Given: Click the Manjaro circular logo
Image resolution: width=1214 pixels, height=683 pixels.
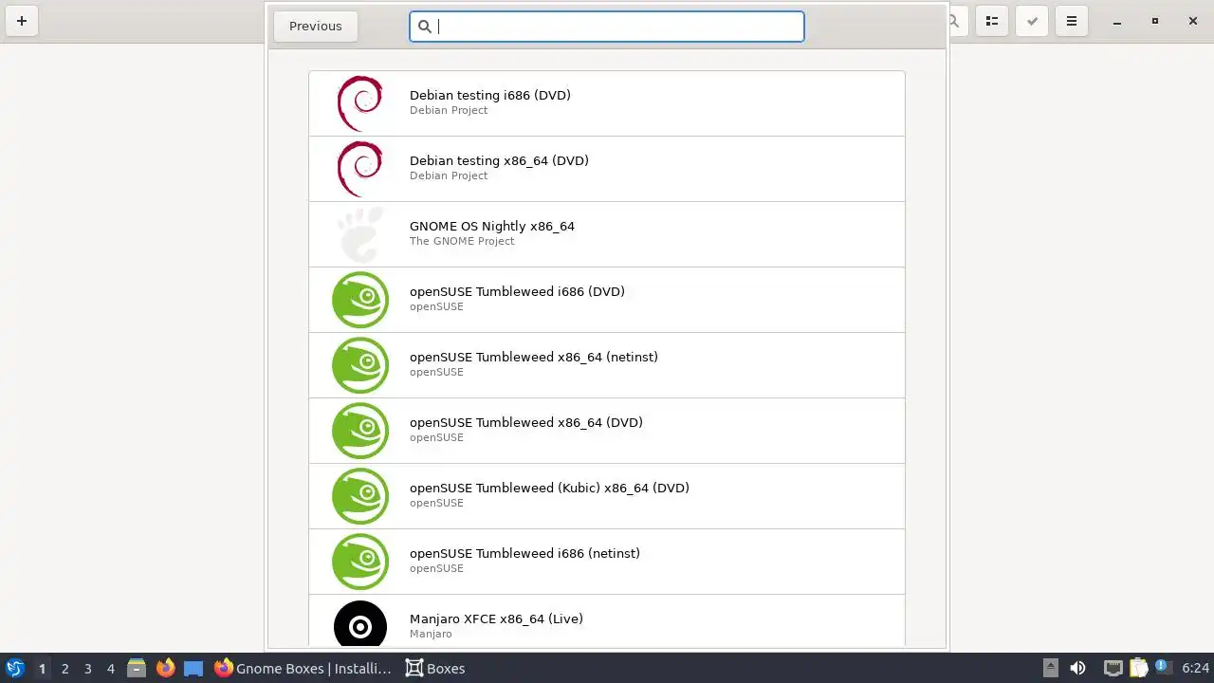Looking at the screenshot, I should point(360,625).
